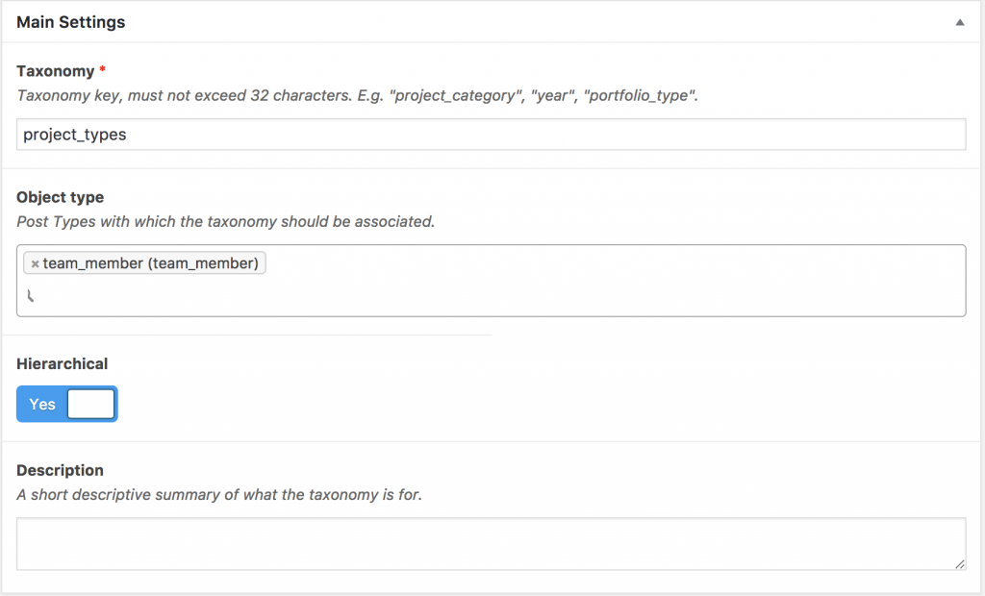Click the white handle of Hierarchical switch
This screenshot has height=596, width=985.
point(91,404)
